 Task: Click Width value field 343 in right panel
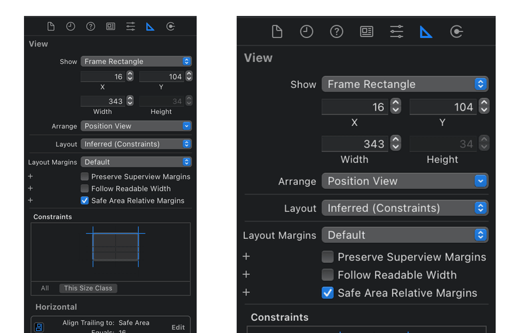(x=355, y=144)
